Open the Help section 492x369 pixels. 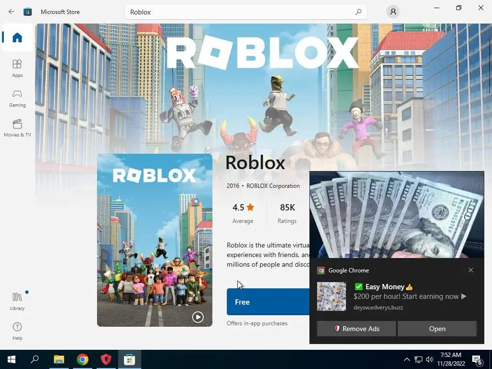(x=17, y=332)
